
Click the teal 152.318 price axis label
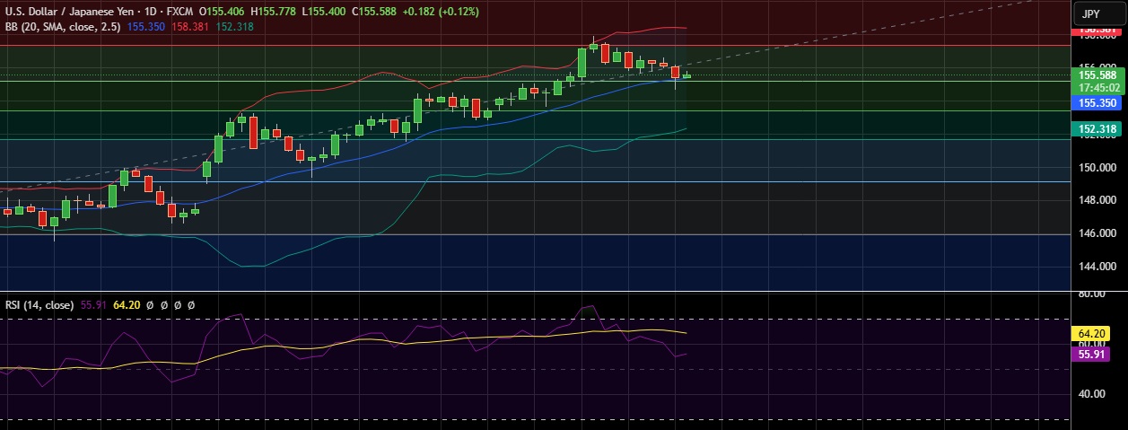[1097, 129]
